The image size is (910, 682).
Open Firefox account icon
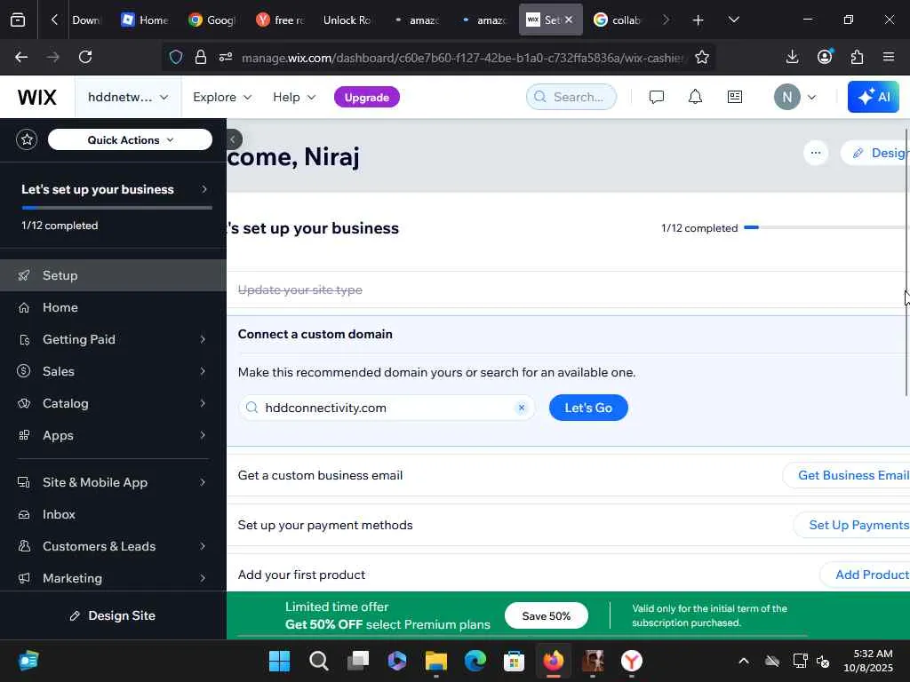pyautogui.click(x=825, y=57)
